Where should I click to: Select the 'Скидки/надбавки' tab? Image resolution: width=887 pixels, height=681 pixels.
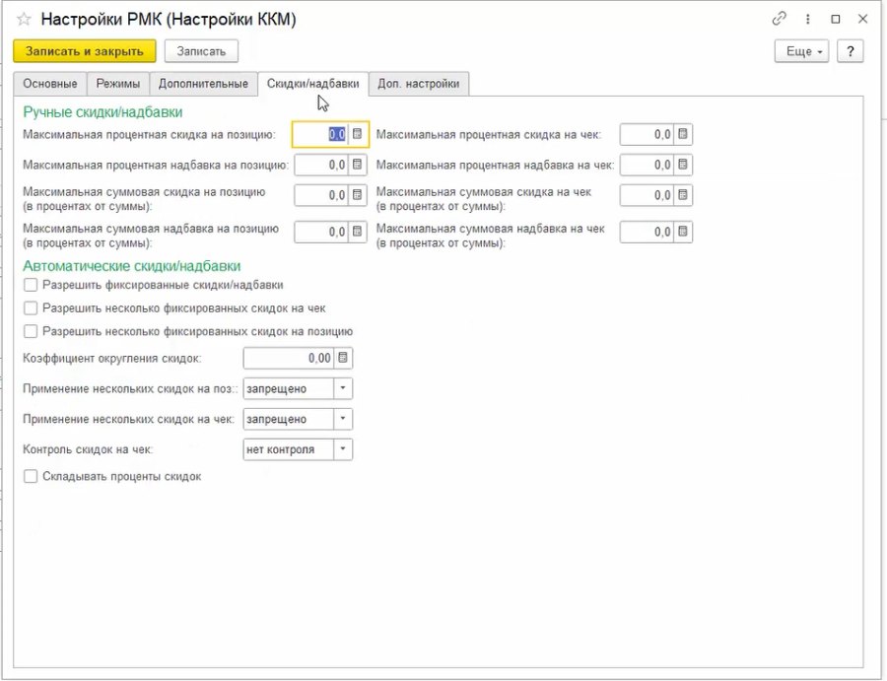(x=312, y=84)
